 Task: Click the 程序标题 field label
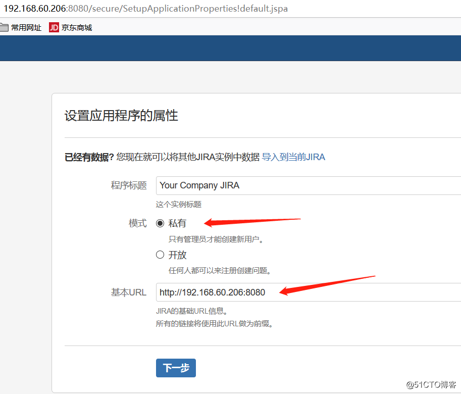(129, 185)
